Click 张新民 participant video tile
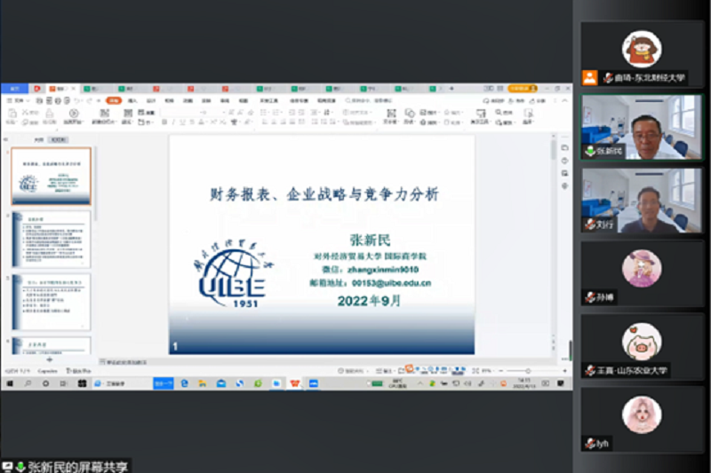This screenshot has width=711, height=473. pos(641,126)
